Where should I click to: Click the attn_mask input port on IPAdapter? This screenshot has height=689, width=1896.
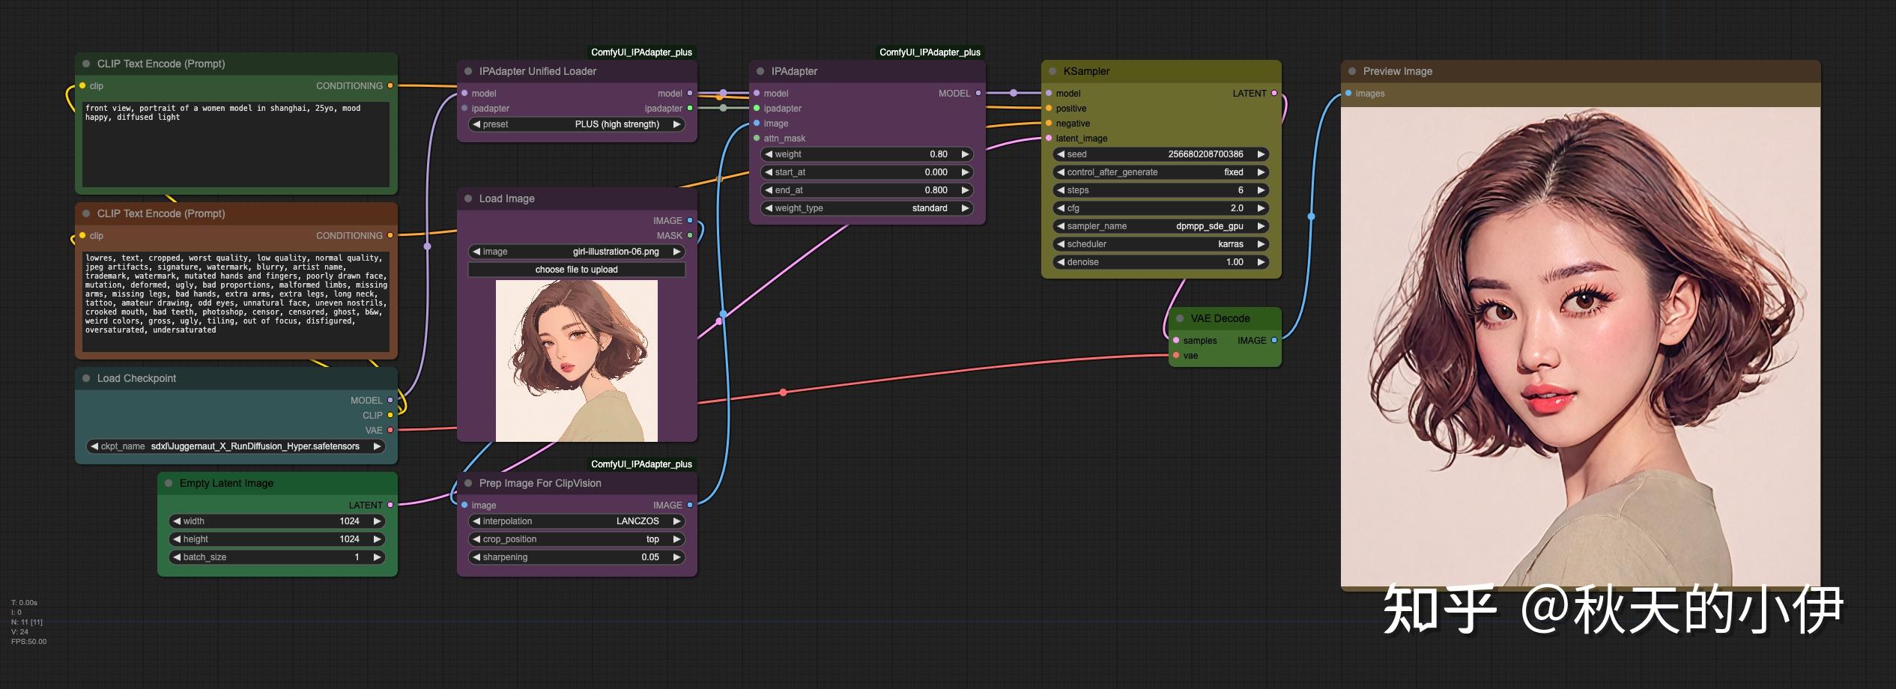(757, 138)
